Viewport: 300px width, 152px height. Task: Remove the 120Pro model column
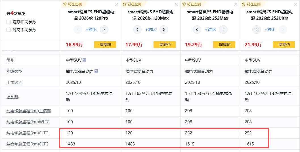click(117, 4)
